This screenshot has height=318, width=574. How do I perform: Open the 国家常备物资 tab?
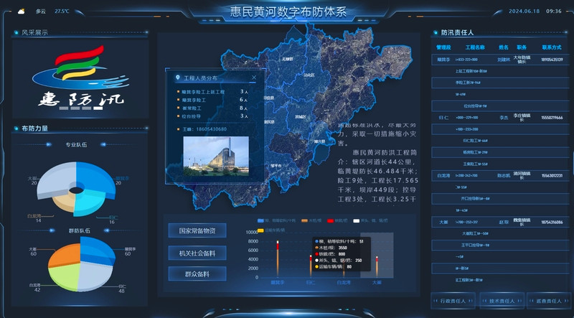(197, 230)
